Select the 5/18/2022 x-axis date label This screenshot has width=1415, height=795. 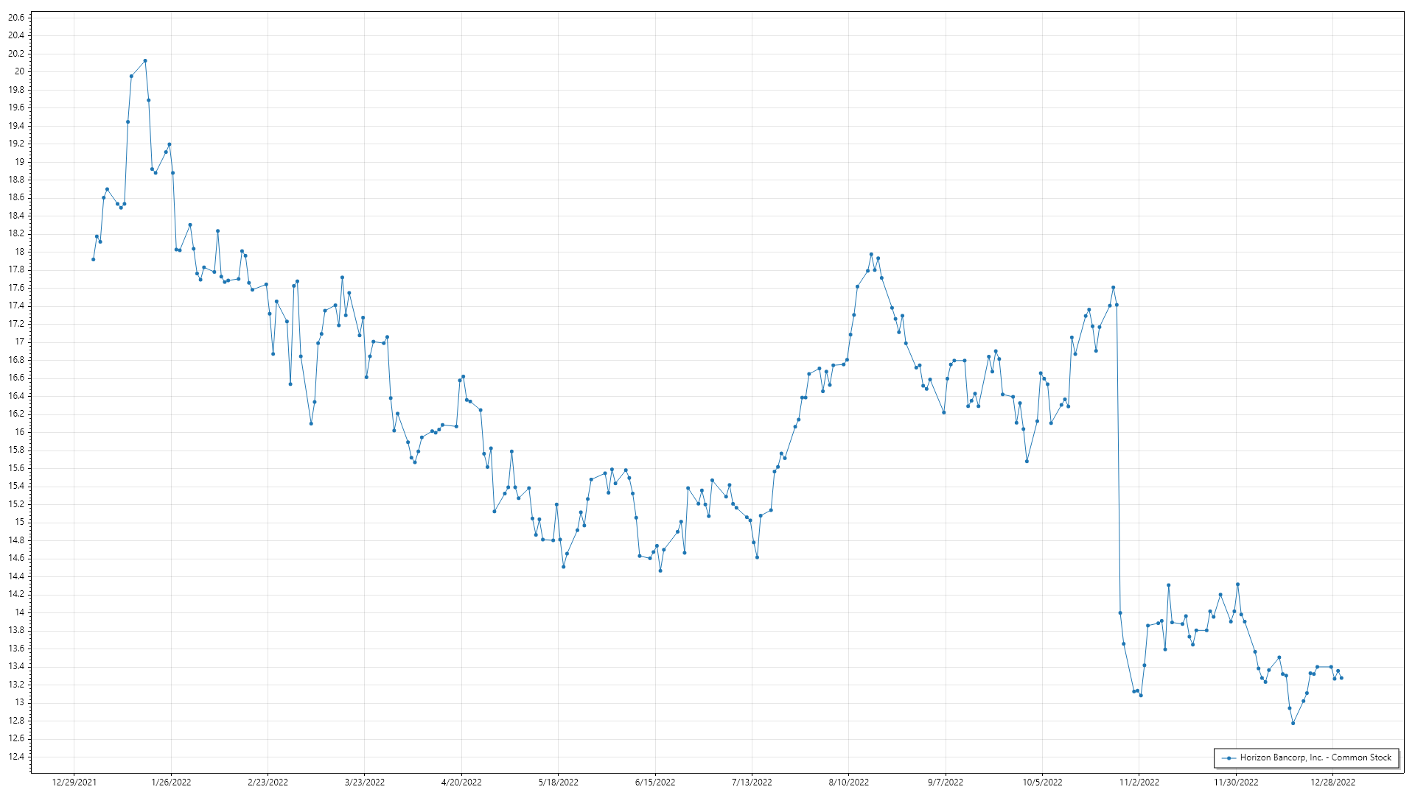(x=558, y=782)
